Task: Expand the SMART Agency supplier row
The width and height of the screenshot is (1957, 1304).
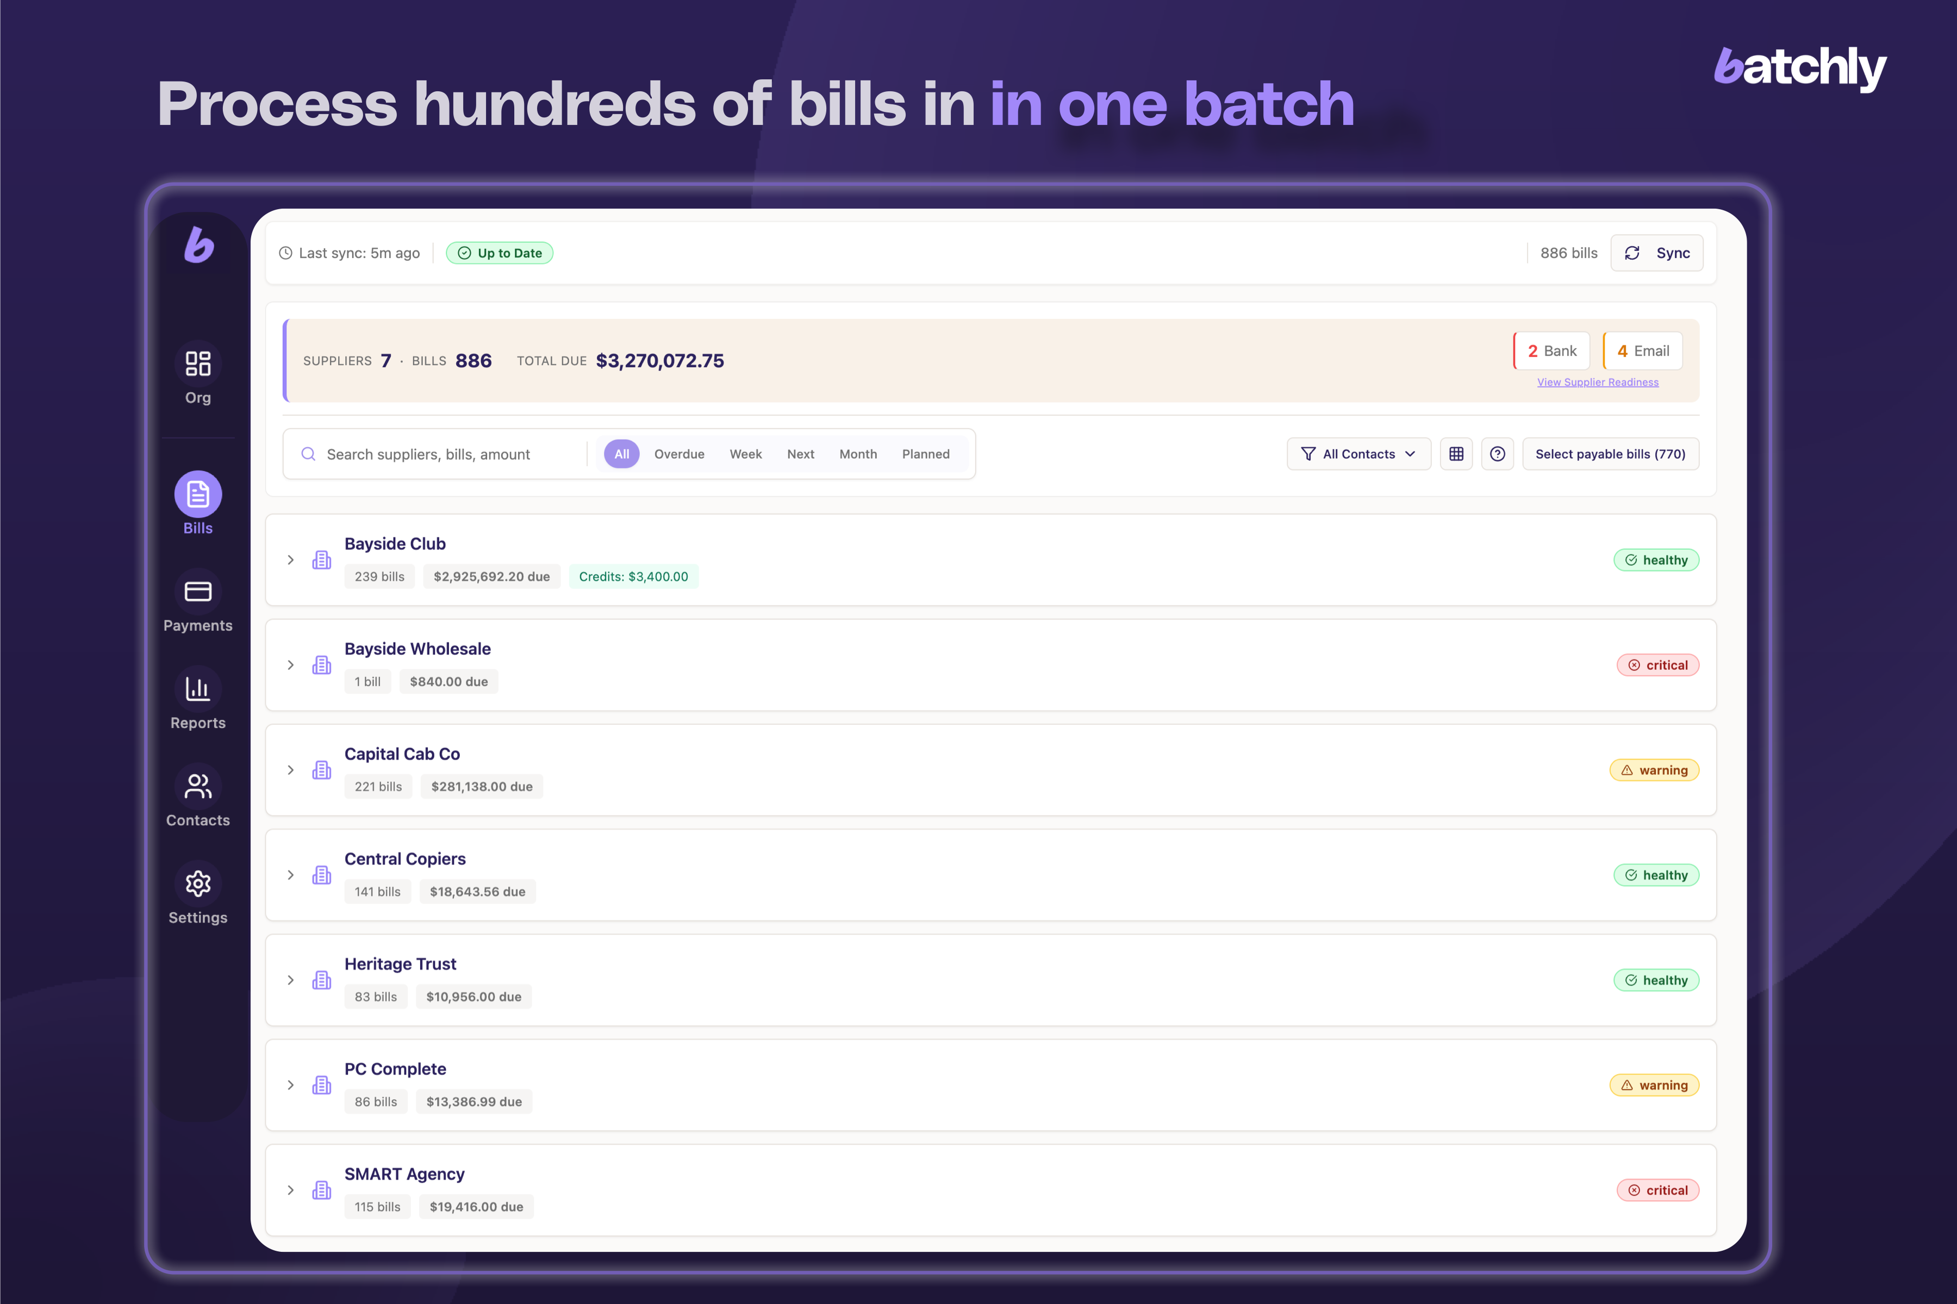Action: tap(290, 1189)
